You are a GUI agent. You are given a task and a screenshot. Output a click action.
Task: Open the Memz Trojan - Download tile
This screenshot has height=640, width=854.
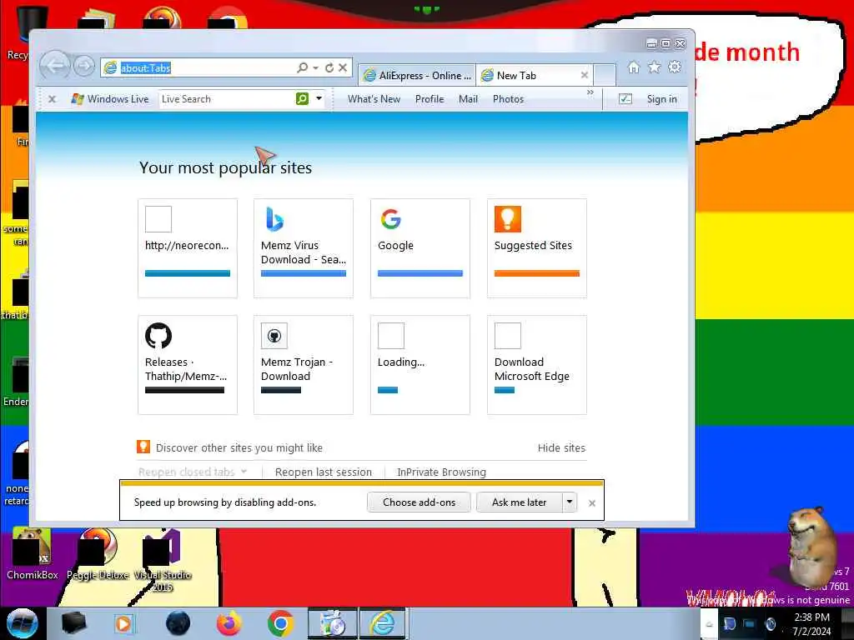(304, 365)
